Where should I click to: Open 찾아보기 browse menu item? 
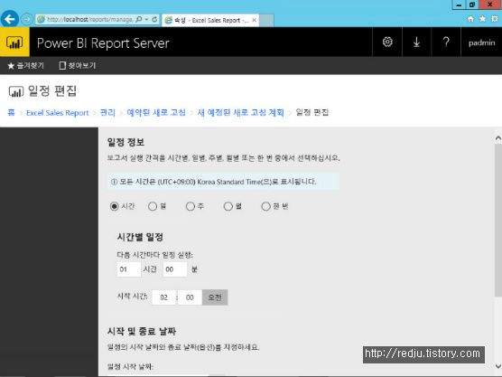point(78,65)
